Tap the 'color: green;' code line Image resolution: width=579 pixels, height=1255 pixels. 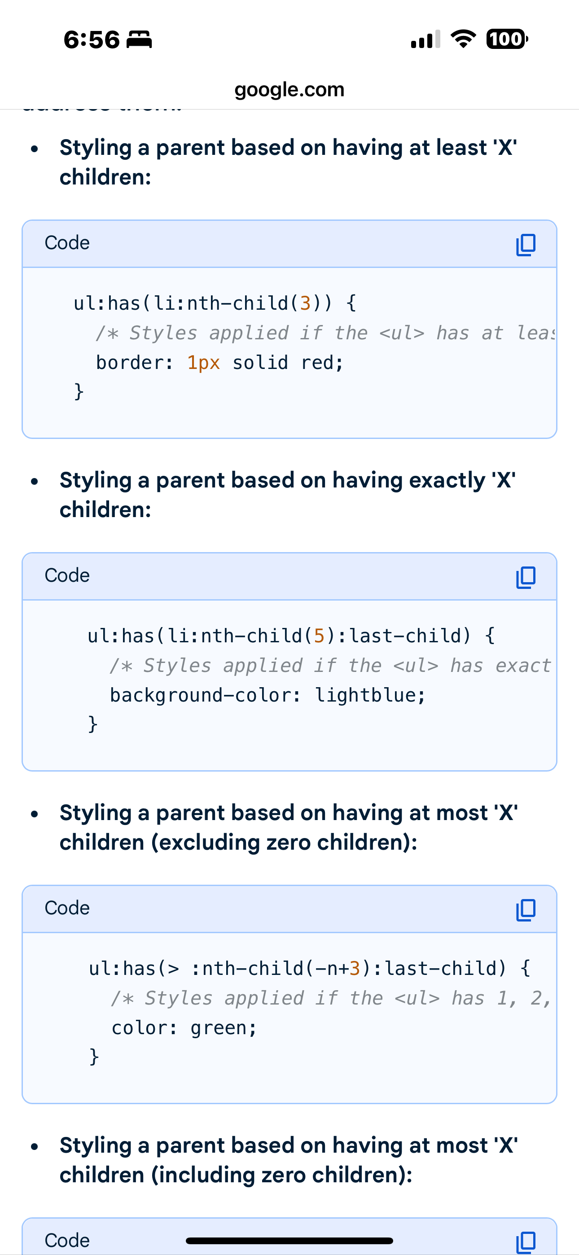tap(184, 1028)
